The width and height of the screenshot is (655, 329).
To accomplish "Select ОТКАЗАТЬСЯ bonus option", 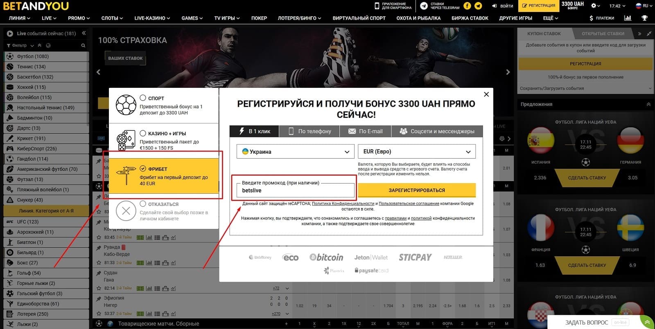I will (143, 204).
